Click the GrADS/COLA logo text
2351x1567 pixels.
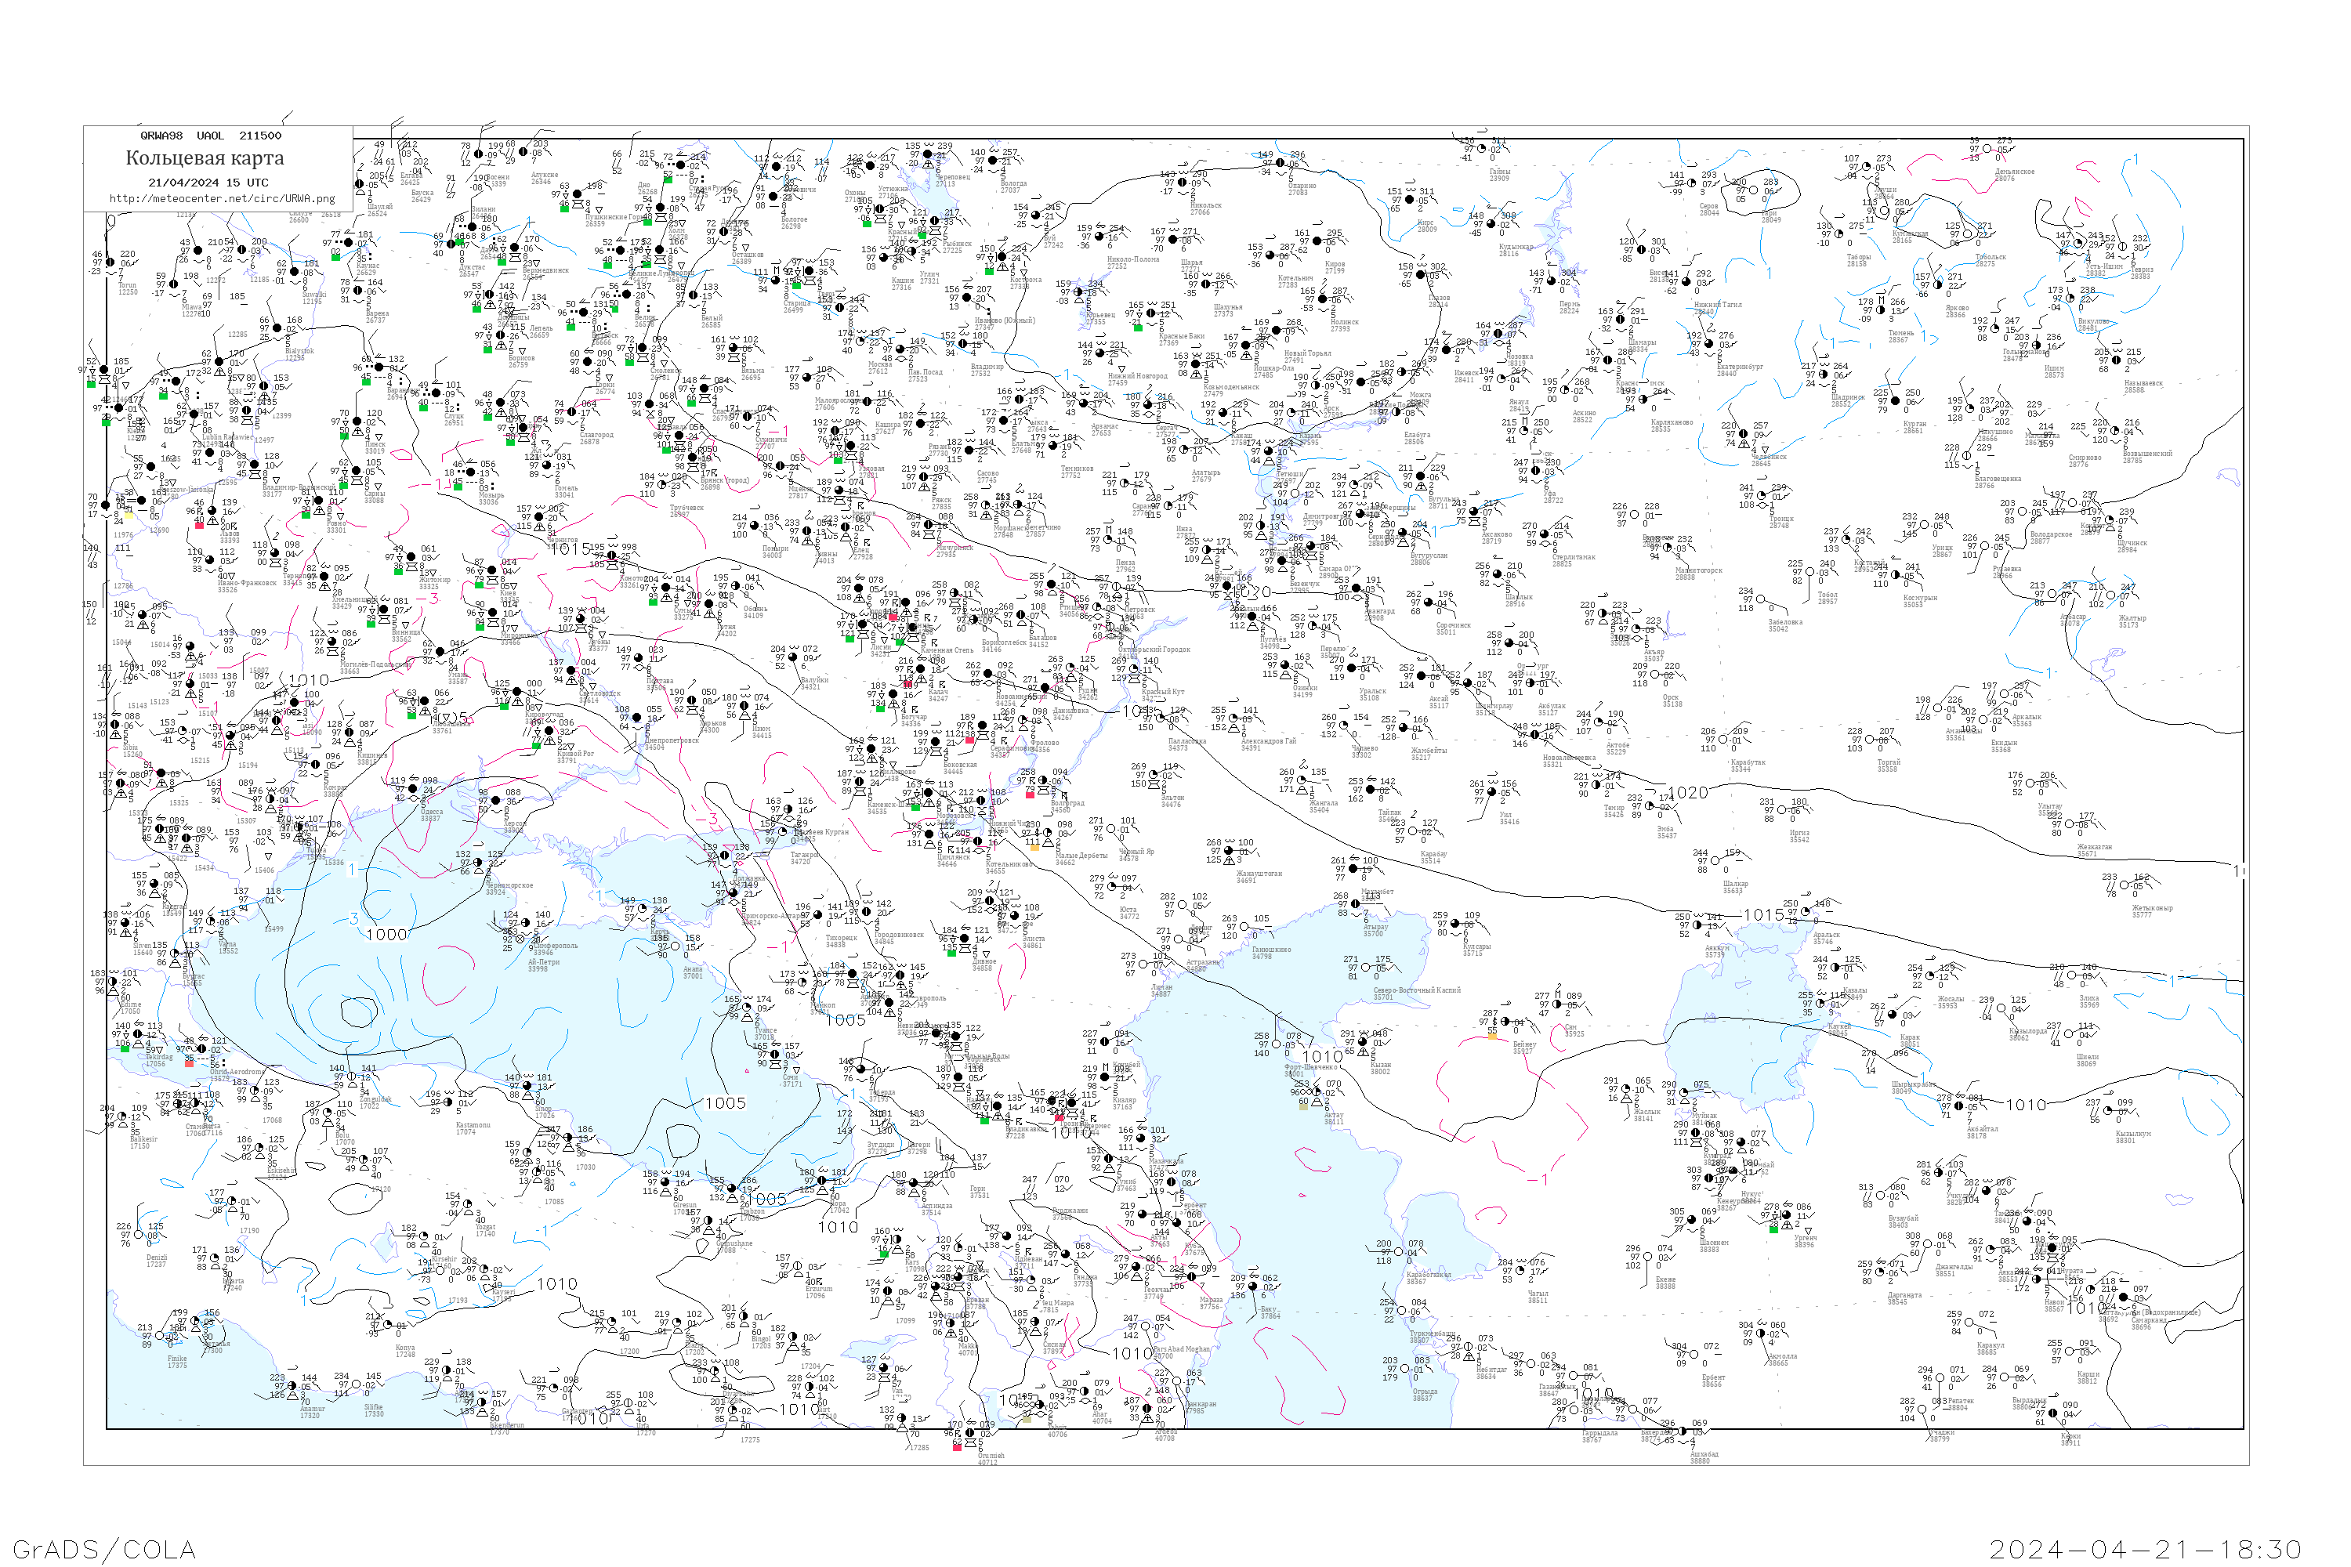104,1549
